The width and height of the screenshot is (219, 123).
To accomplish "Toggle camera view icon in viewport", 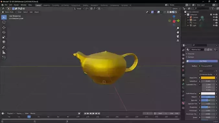I will (x=178, y=36).
